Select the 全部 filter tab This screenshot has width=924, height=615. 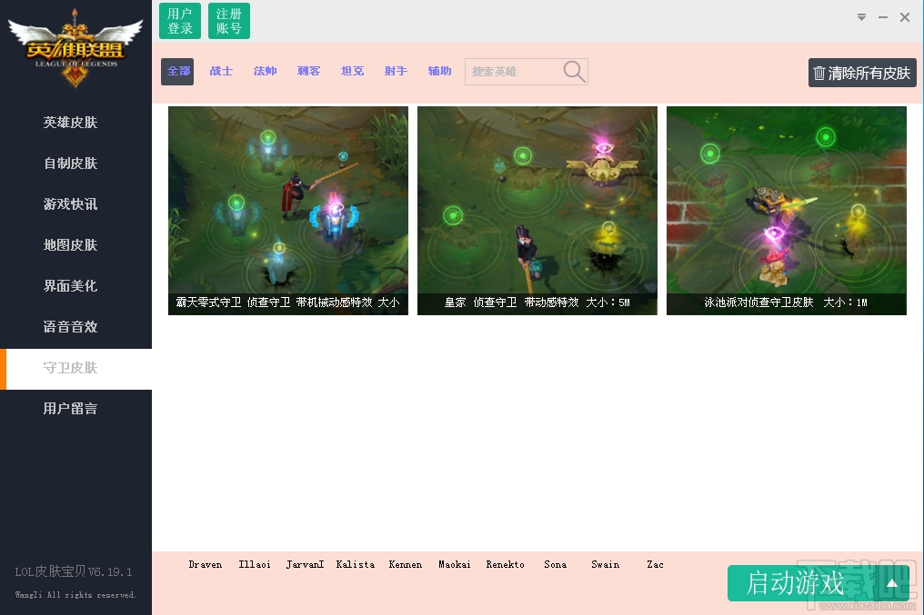pyautogui.click(x=177, y=71)
